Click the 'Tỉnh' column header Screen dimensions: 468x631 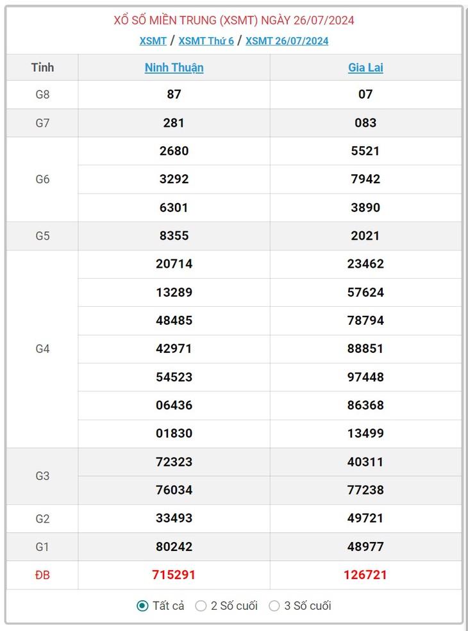(42, 67)
